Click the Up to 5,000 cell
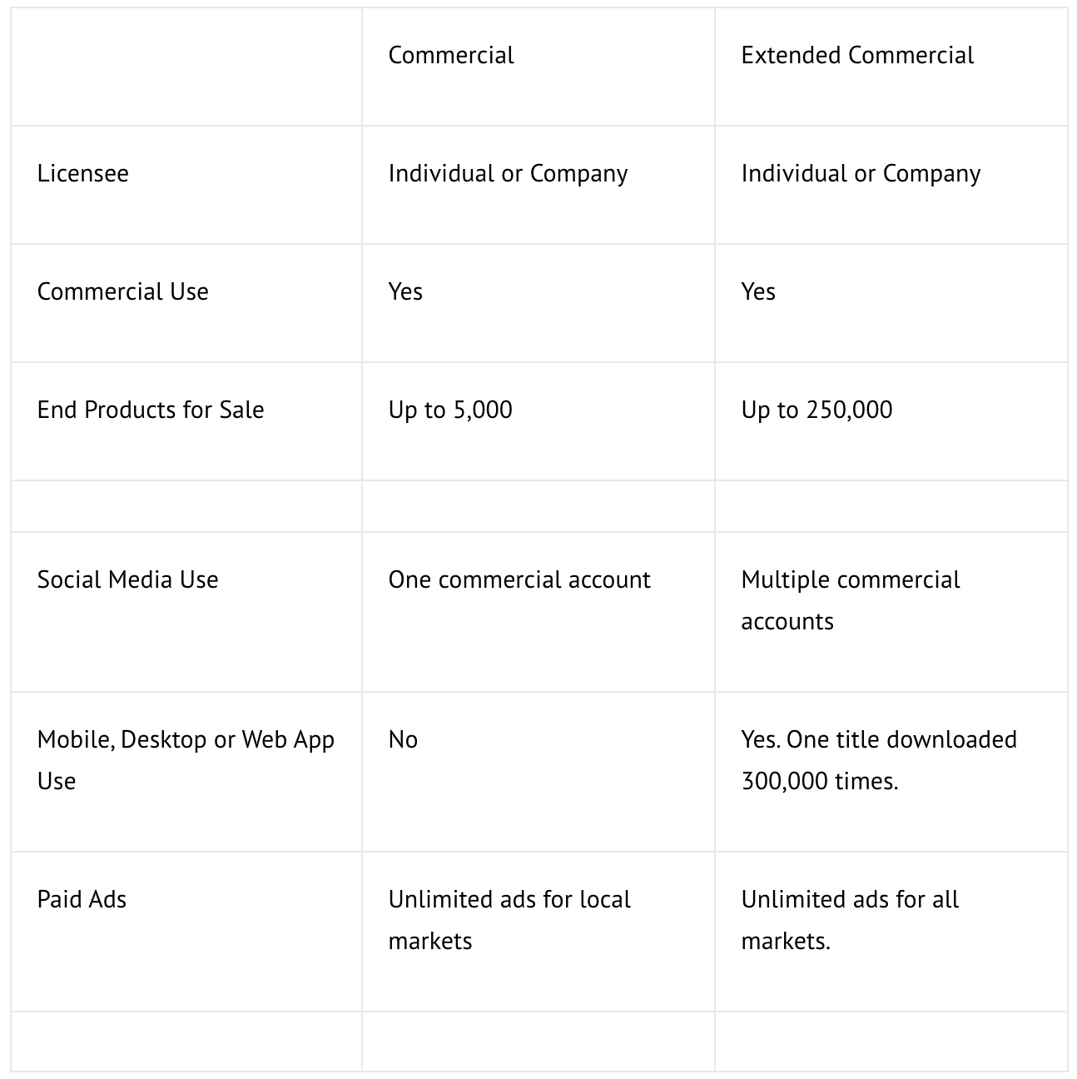 pyautogui.click(x=450, y=410)
